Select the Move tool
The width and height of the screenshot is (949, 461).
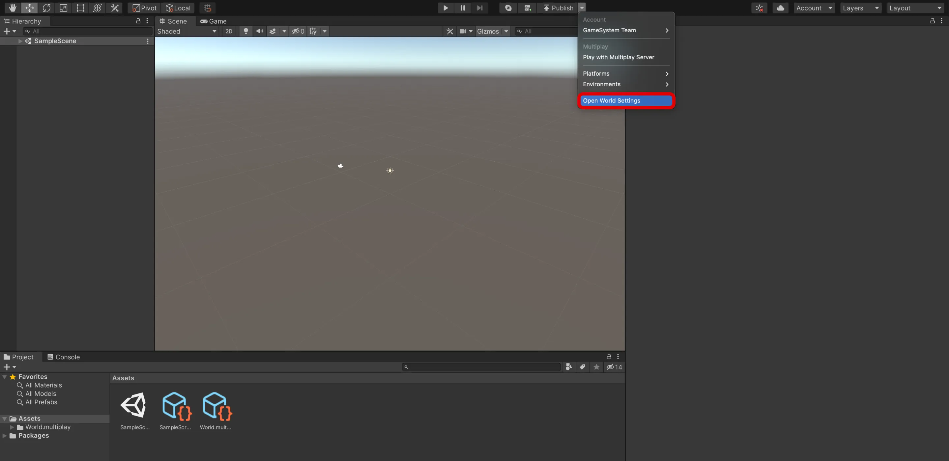tap(29, 8)
